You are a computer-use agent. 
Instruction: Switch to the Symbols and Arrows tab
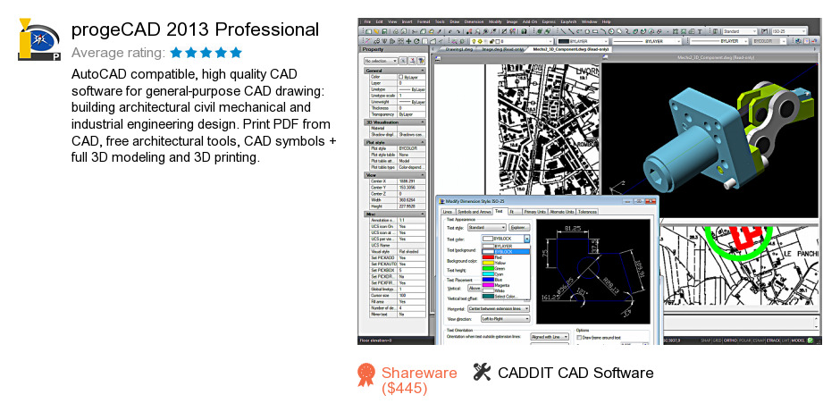(475, 212)
